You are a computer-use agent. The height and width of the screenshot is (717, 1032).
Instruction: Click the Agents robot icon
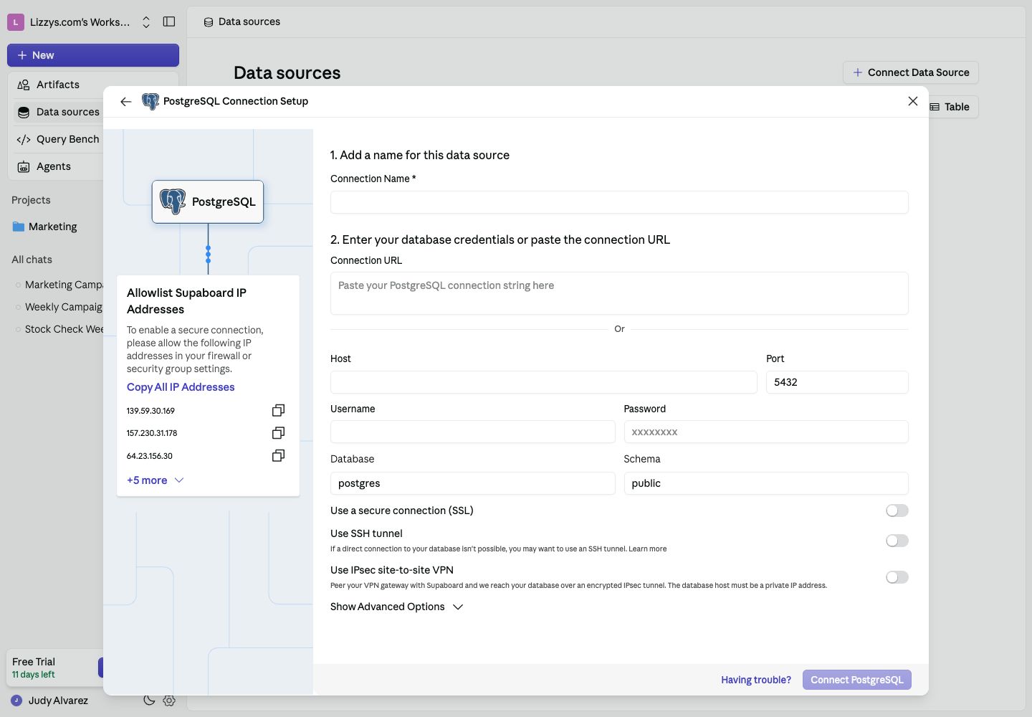pos(24,167)
